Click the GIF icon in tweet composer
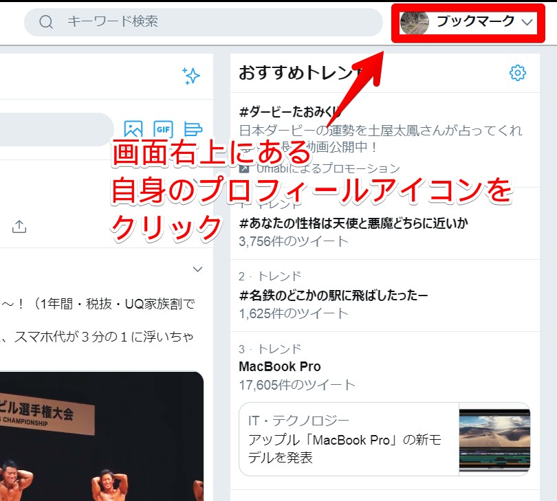Viewport: 557px width, 501px height. coord(163,129)
